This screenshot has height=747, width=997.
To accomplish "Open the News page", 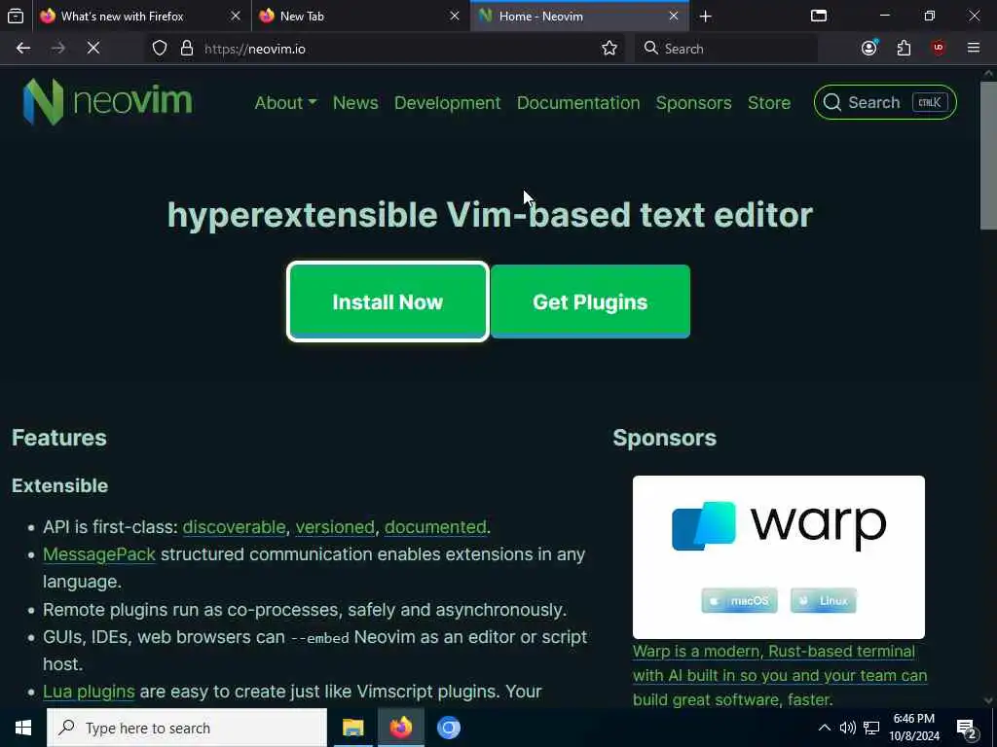I will click(x=355, y=103).
